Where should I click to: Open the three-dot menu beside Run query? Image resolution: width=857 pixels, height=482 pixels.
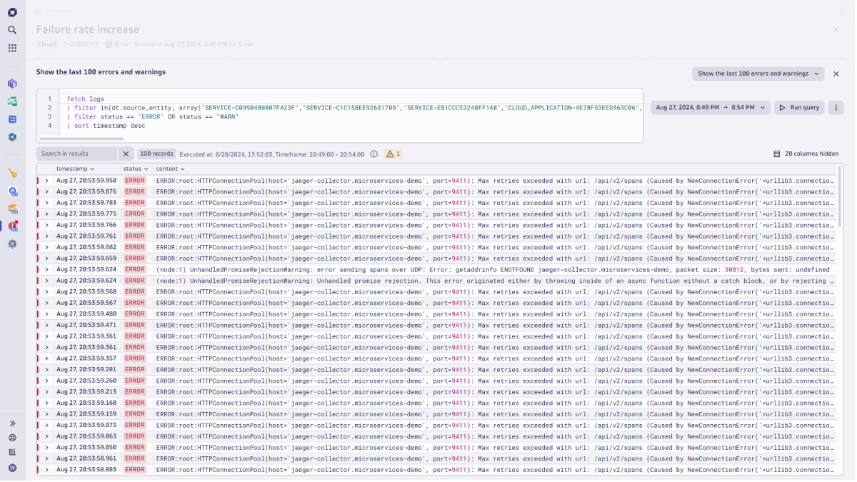pyautogui.click(x=836, y=107)
